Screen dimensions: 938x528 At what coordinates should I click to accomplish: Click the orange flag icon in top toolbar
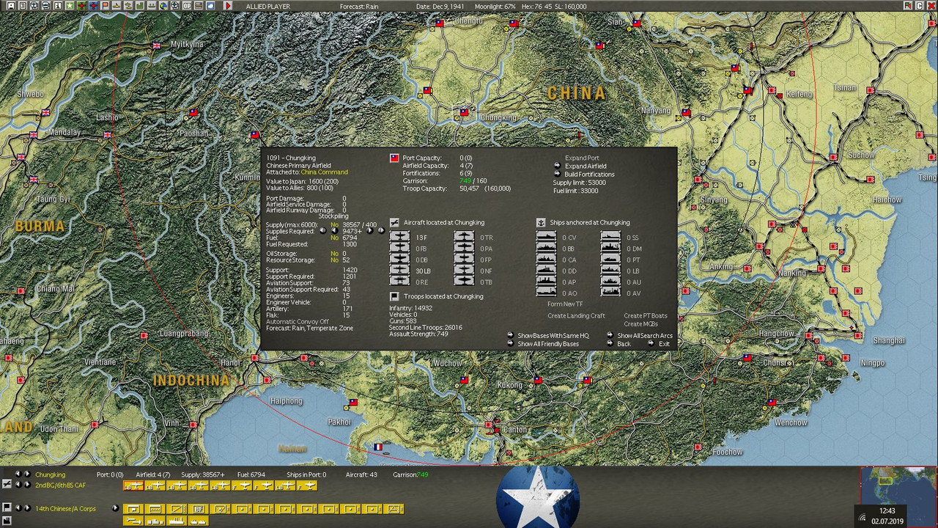coord(105,6)
